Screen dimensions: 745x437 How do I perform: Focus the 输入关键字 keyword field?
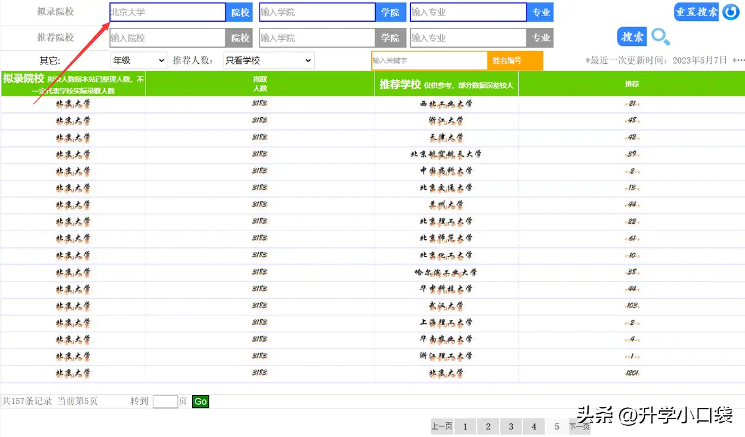click(430, 60)
